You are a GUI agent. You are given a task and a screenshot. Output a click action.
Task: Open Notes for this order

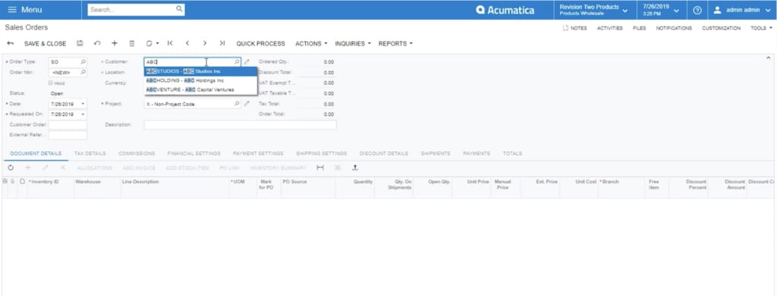[x=575, y=28]
